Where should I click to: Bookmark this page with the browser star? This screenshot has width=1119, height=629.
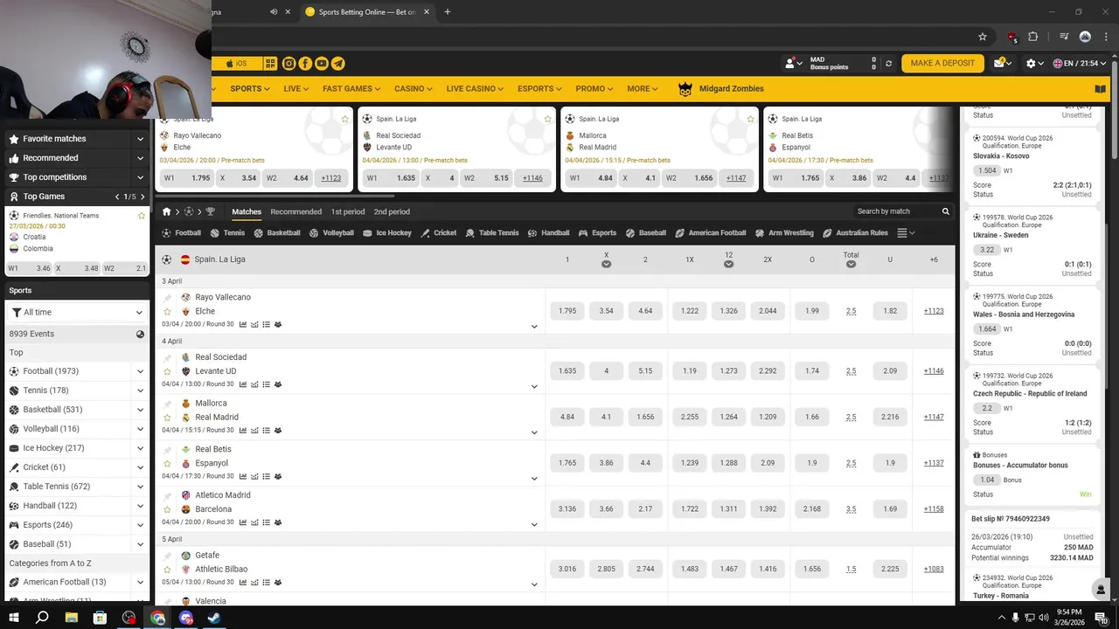[x=983, y=37]
